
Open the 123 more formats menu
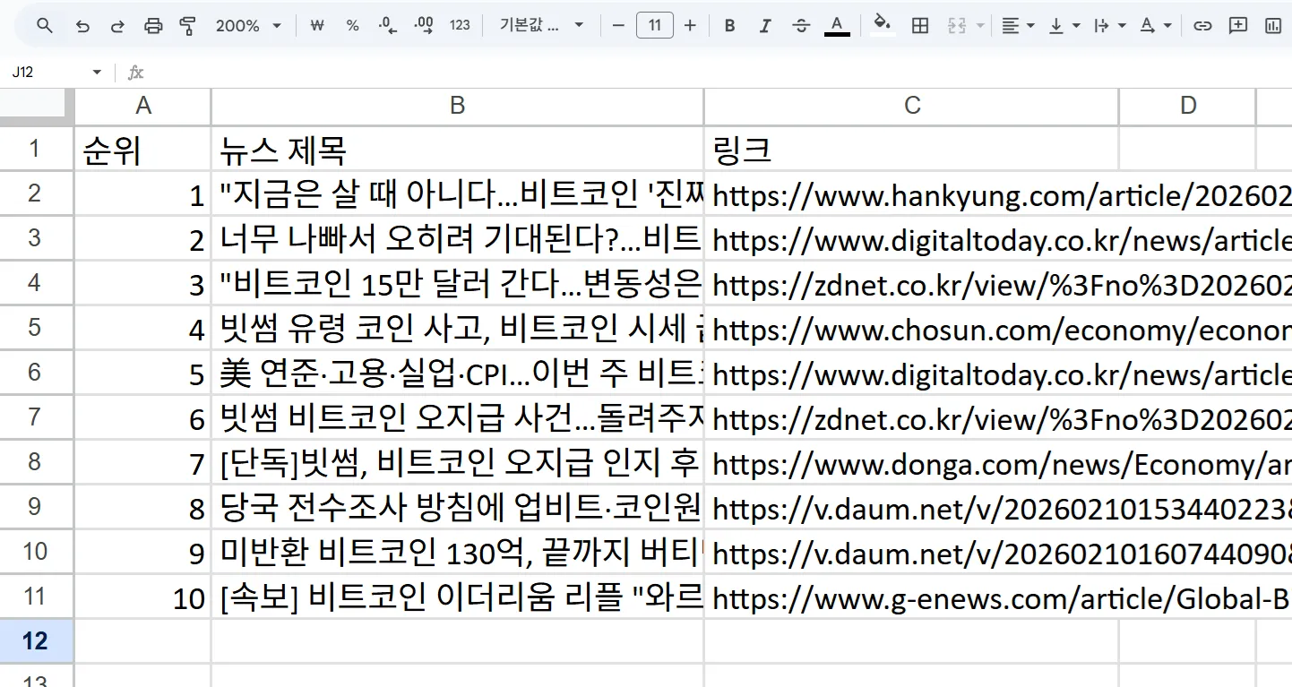460,26
